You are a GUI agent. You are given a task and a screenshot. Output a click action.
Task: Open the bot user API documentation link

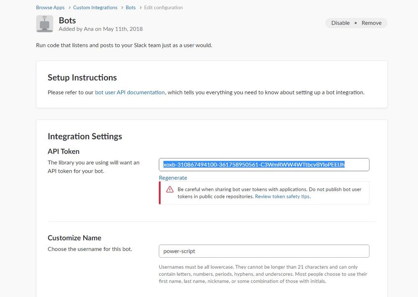(x=130, y=92)
